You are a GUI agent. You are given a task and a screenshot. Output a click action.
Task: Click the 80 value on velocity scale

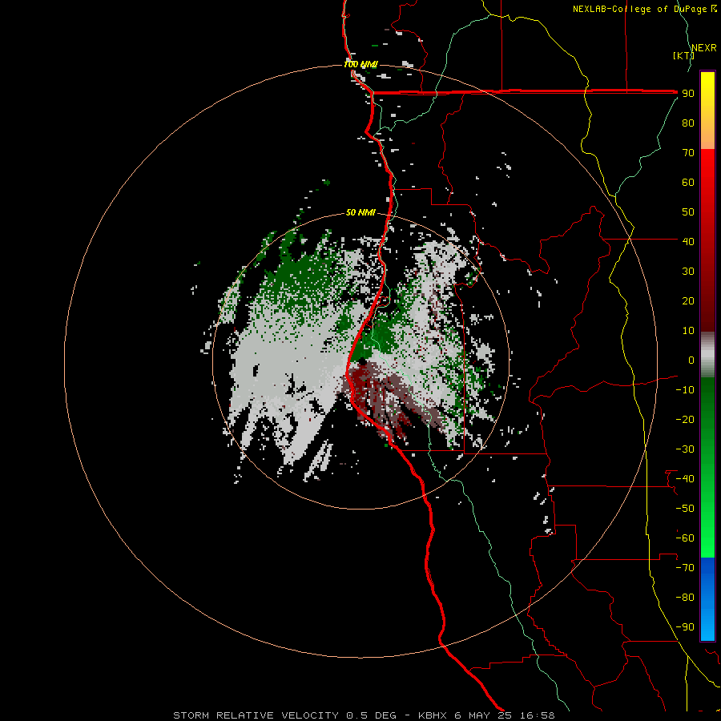(x=688, y=123)
